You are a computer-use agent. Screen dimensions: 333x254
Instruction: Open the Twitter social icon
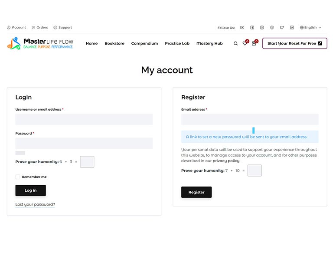pos(282,28)
